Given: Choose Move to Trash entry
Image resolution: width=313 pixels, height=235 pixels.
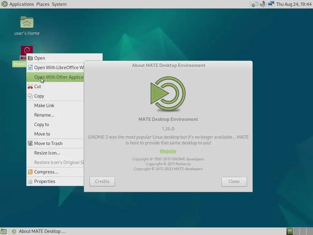Looking at the screenshot, I should tap(55, 144).
